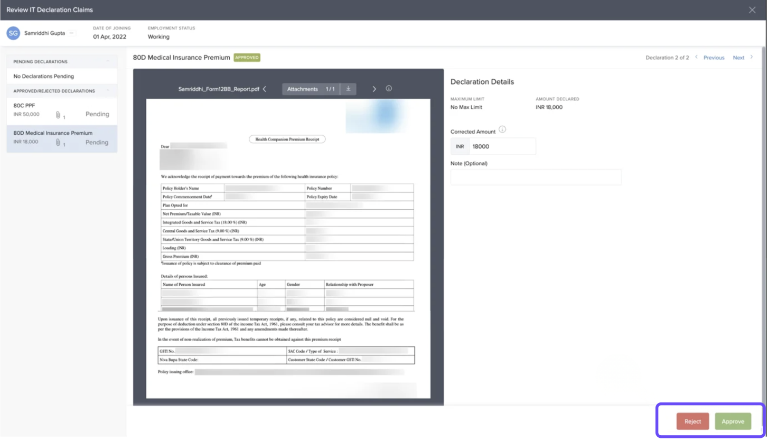Click the SG employee avatar
The image size is (768, 441).
click(x=13, y=33)
